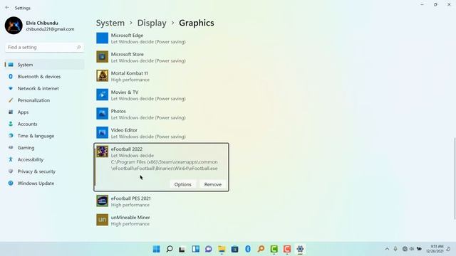Open Task View on the taskbar
456x256 pixels.
[x=182, y=249]
